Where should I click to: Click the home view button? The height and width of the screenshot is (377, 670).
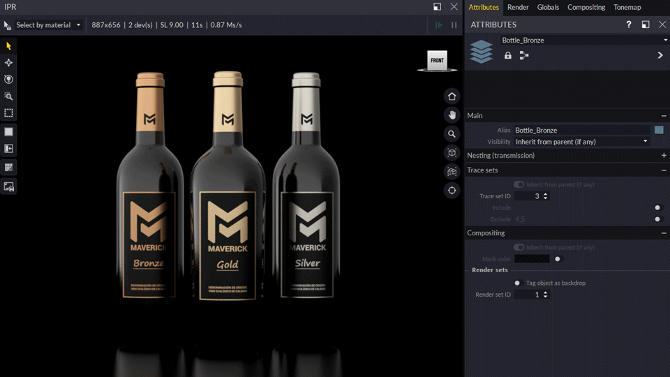452,96
